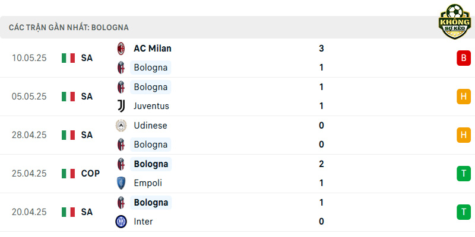Open the 25.04.25 COP match row
Viewport: 475px width, 237px height.
tap(237, 174)
